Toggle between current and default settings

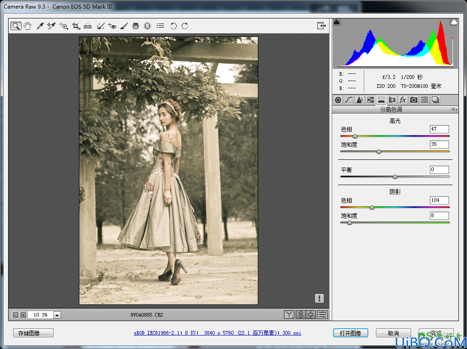point(323,314)
